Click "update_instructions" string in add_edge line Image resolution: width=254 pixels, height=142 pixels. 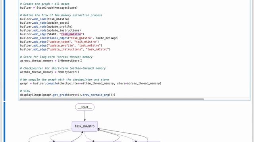[65, 49]
